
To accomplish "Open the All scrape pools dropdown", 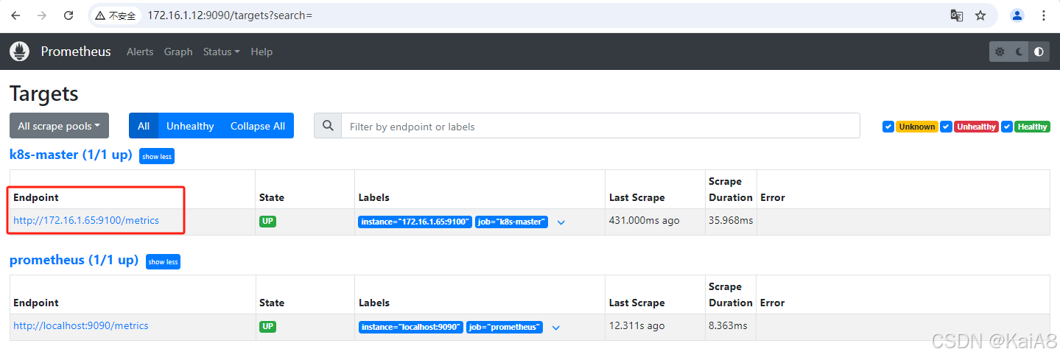I will click(x=60, y=126).
